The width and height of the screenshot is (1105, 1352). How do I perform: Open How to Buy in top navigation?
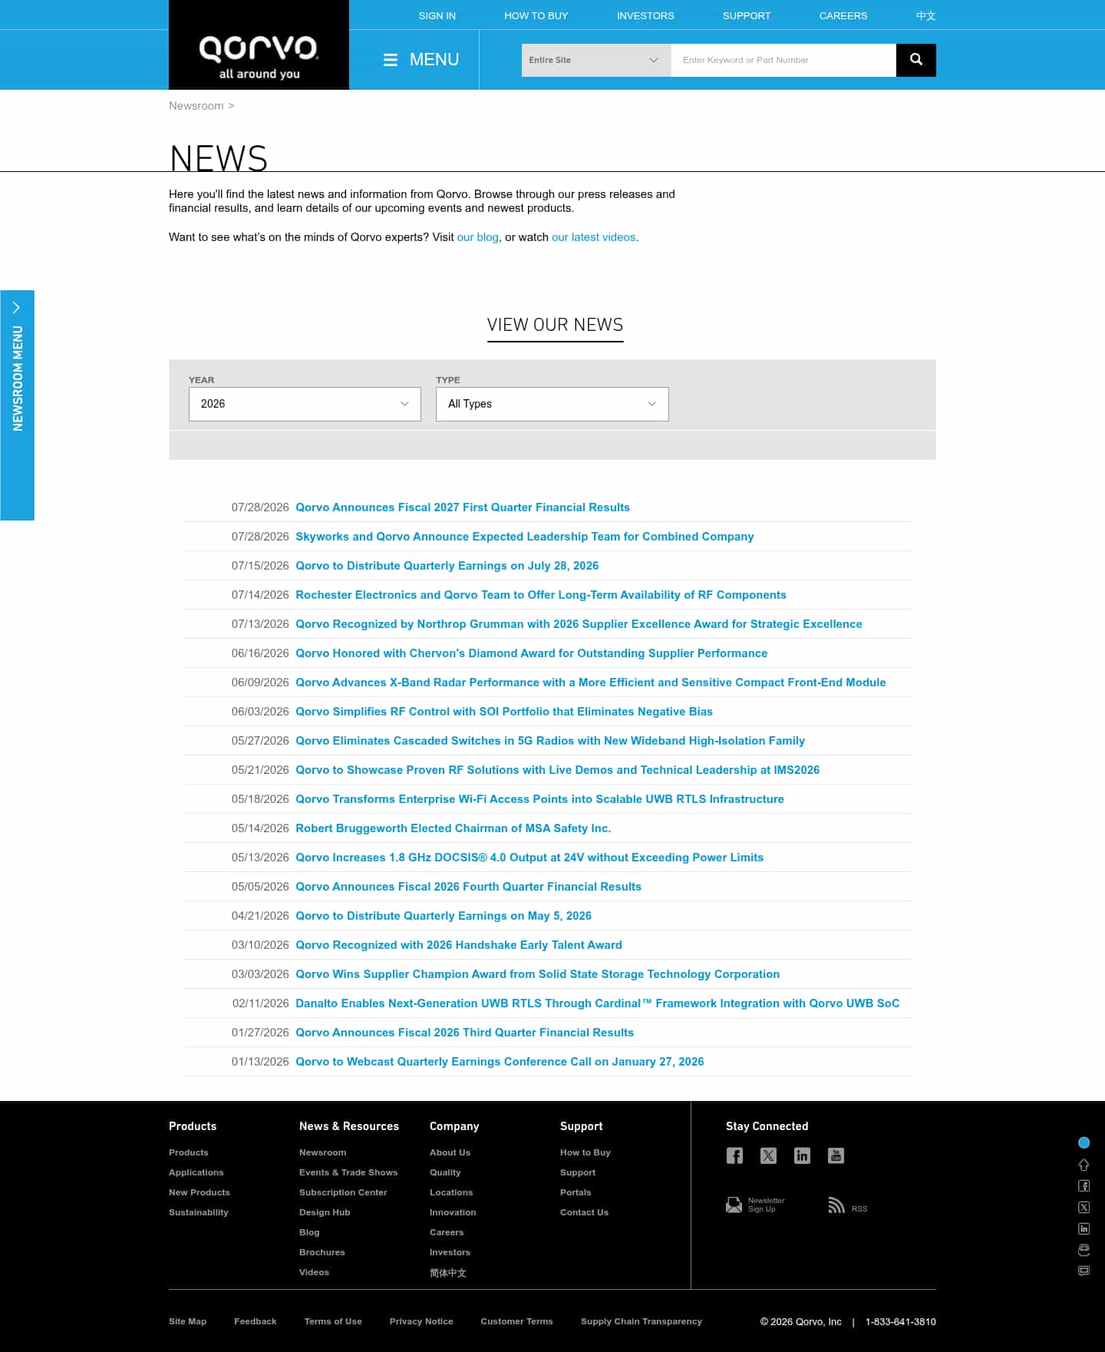point(536,15)
